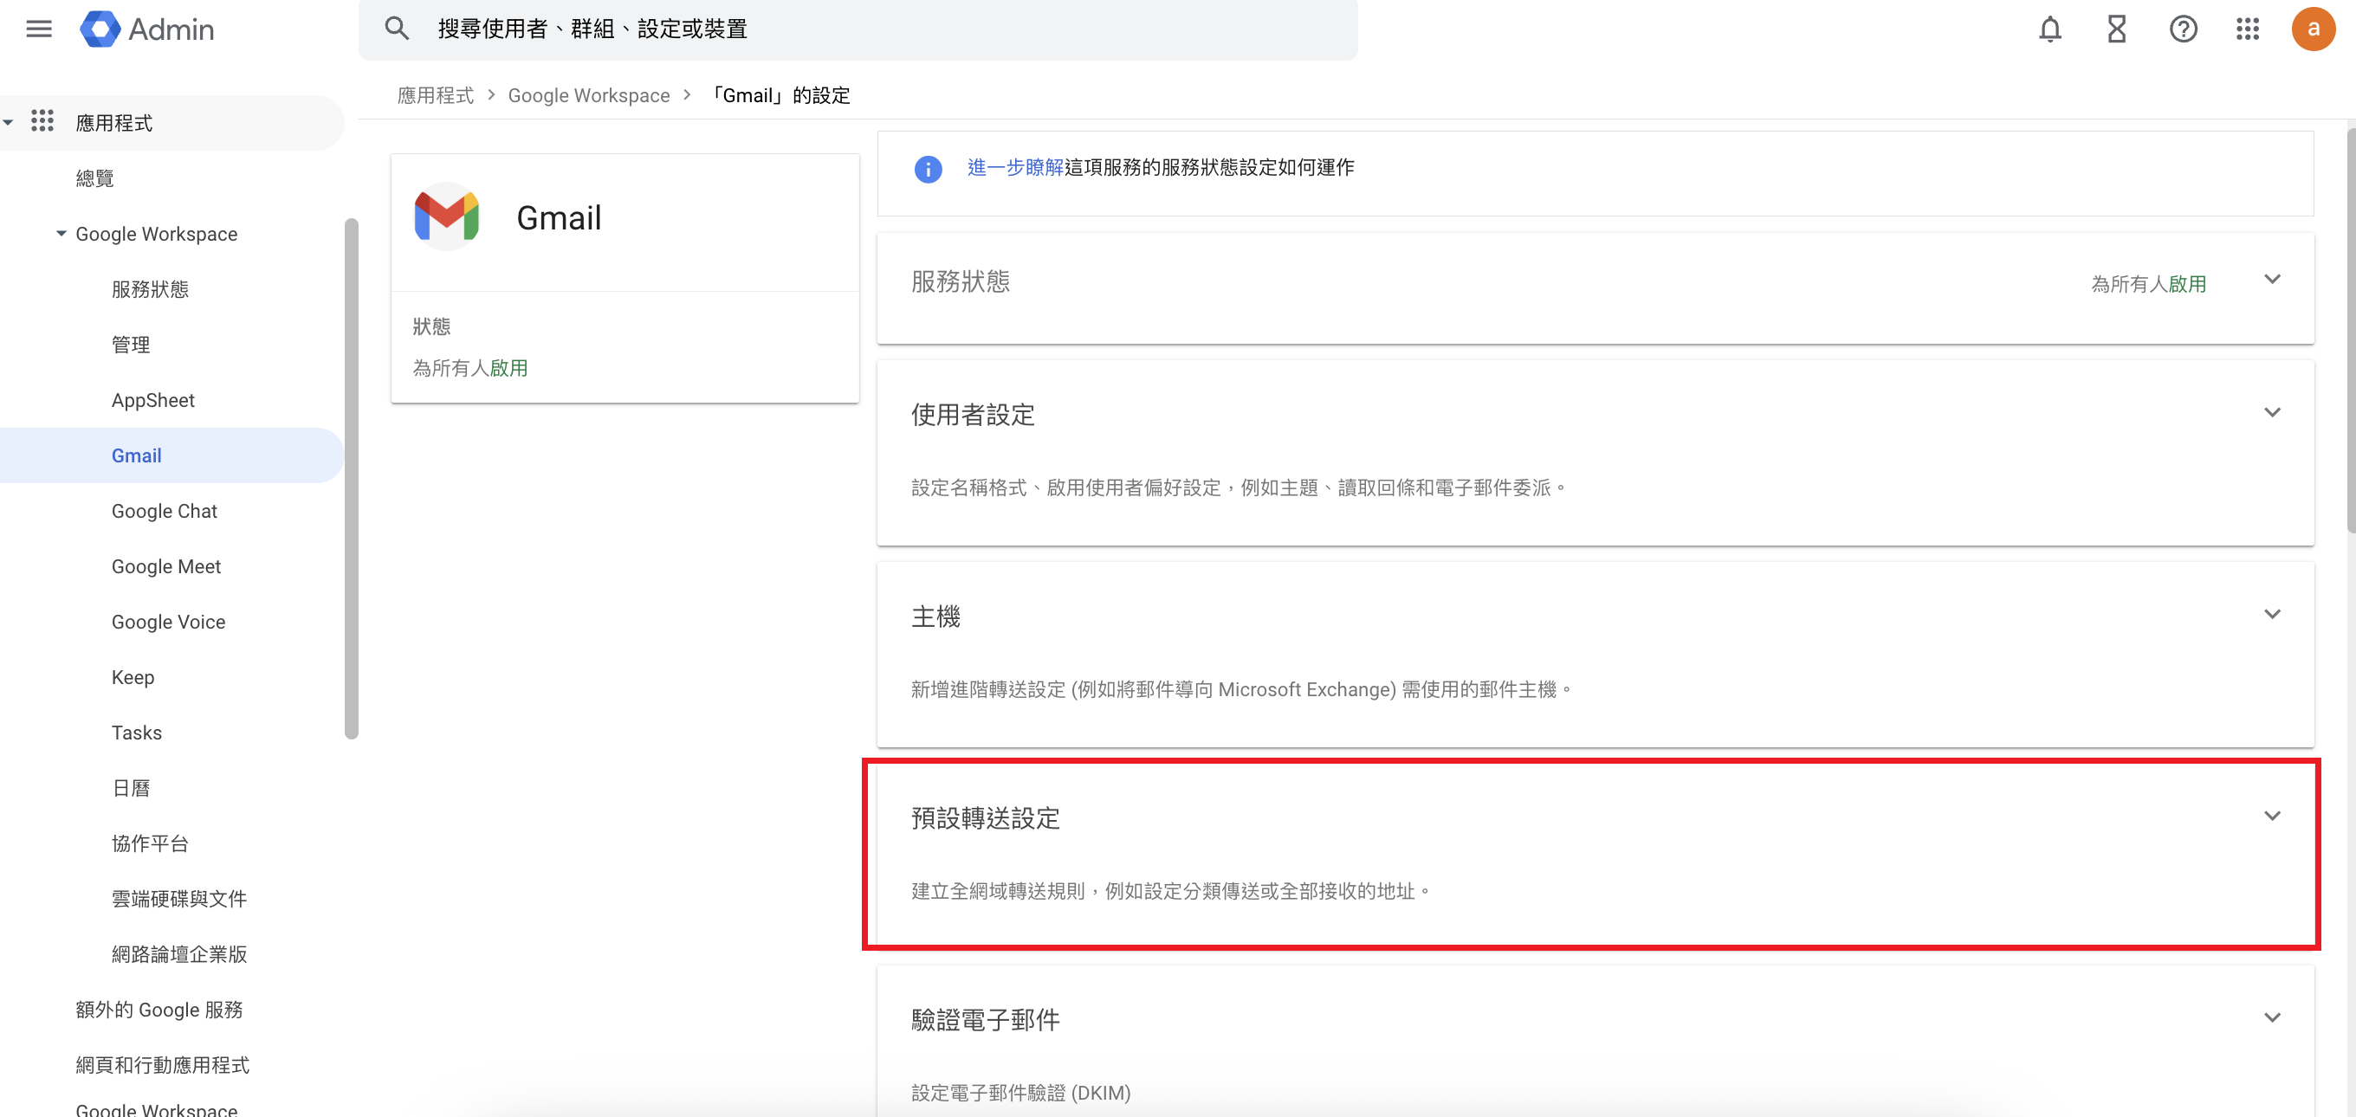This screenshot has height=1117, width=2356.
Task: Click the Google Admin logo
Action: pyautogui.click(x=147, y=29)
